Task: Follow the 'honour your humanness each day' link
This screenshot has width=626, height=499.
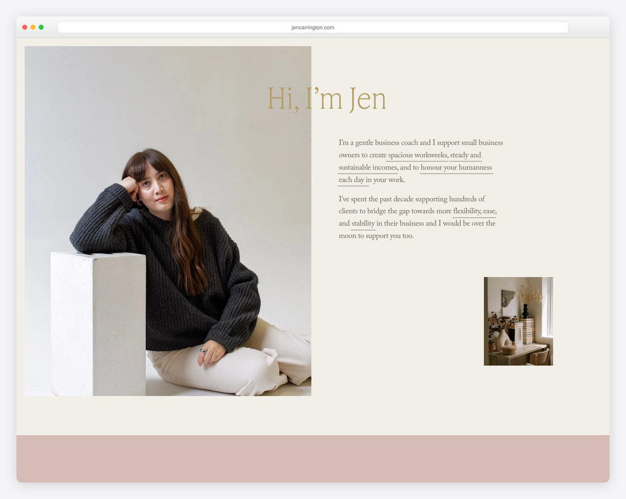Action: pyautogui.click(x=456, y=167)
